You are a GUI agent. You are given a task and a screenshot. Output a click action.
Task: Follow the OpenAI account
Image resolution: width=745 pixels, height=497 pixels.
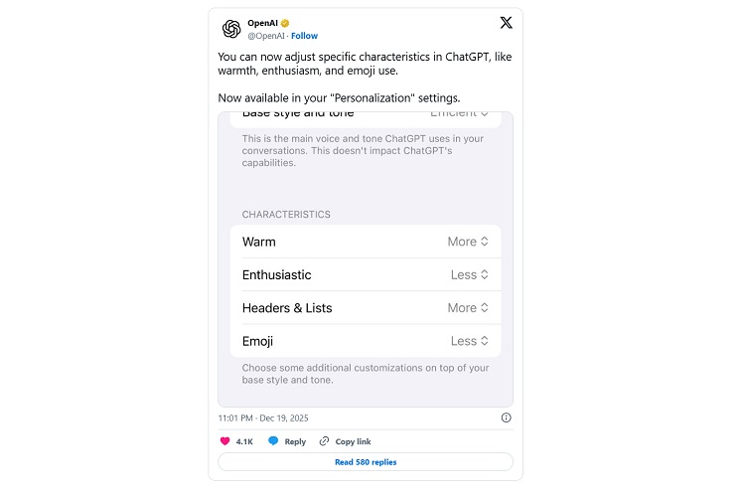pos(305,36)
